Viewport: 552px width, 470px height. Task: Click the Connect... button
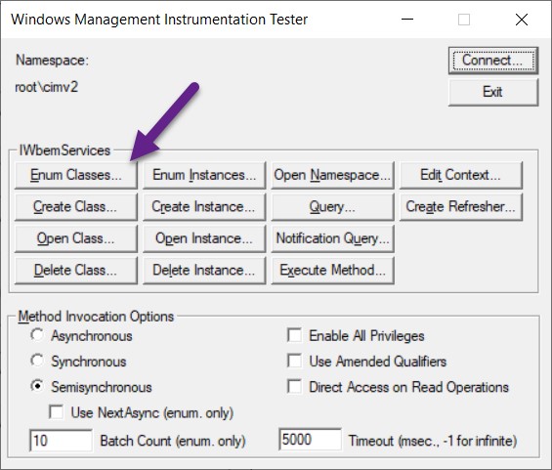click(493, 61)
